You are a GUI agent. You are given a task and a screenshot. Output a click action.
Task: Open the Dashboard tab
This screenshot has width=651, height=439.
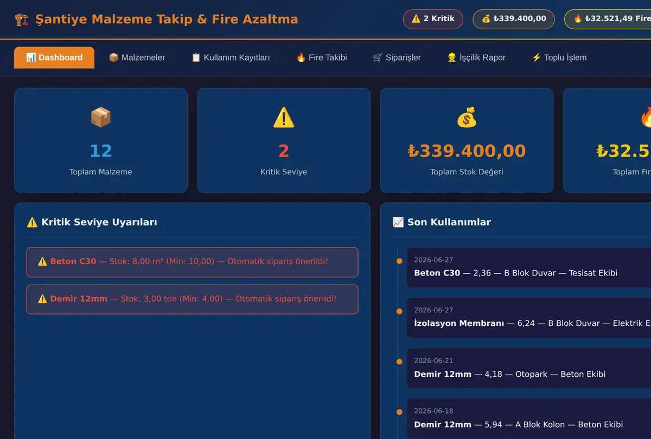point(54,57)
